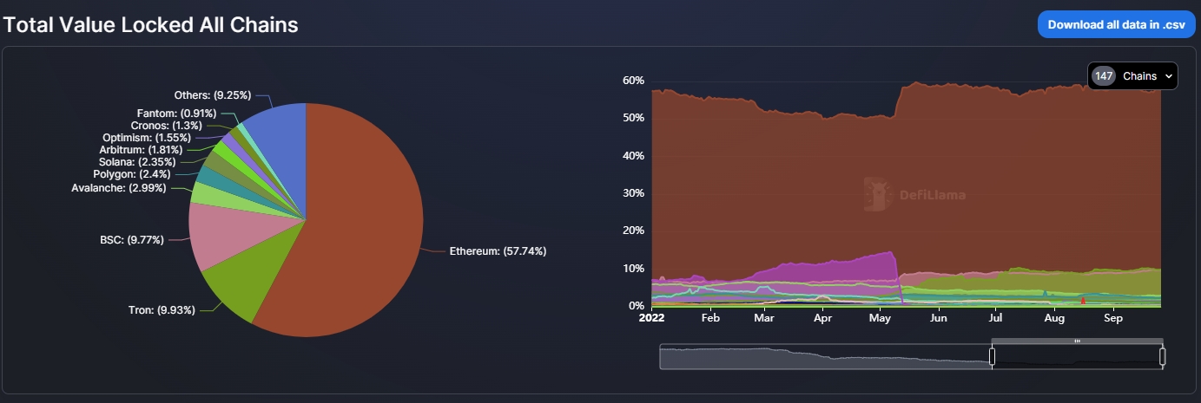Image resolution: width=1201 pixels, height=403 pixels.
Task: Click the Total Value Locked All Chains heading
Action: click(151, 25)
